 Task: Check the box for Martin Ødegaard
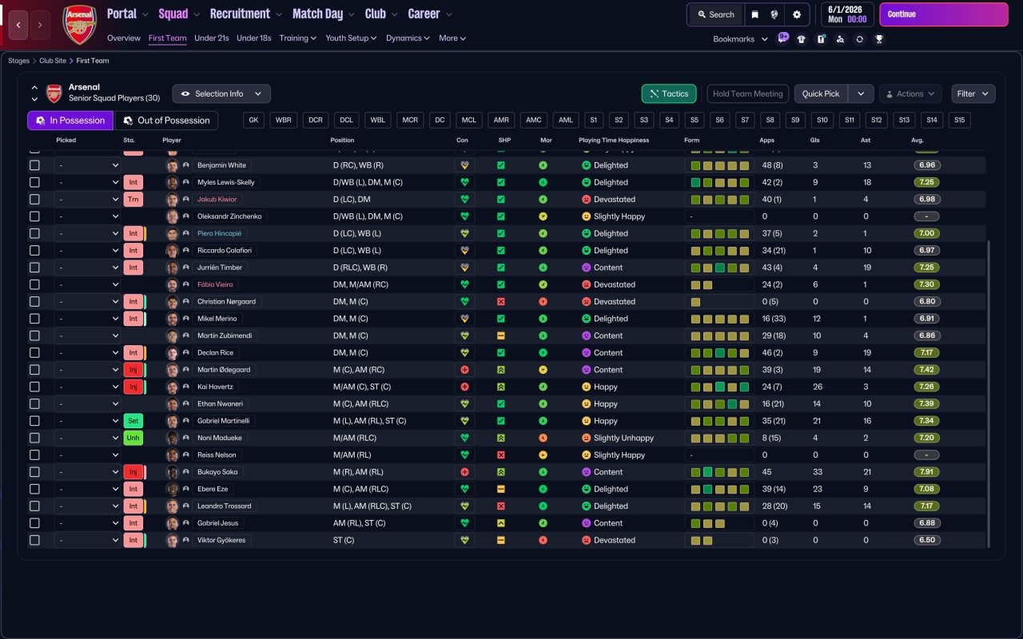pyautogui.click(x=34, y=370)
